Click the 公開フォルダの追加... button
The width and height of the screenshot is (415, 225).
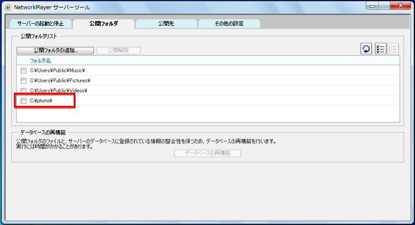click(55, 50)
